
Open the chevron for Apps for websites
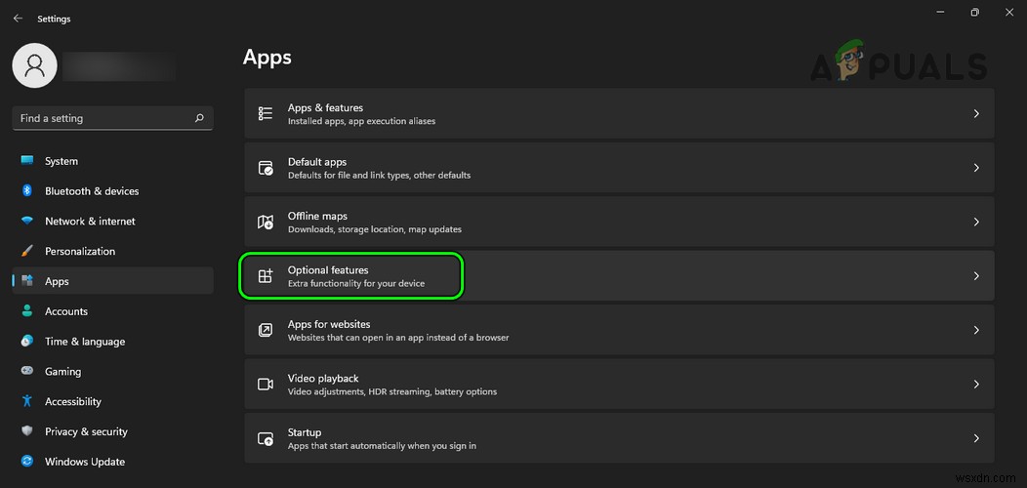click(x=976, y=330)
